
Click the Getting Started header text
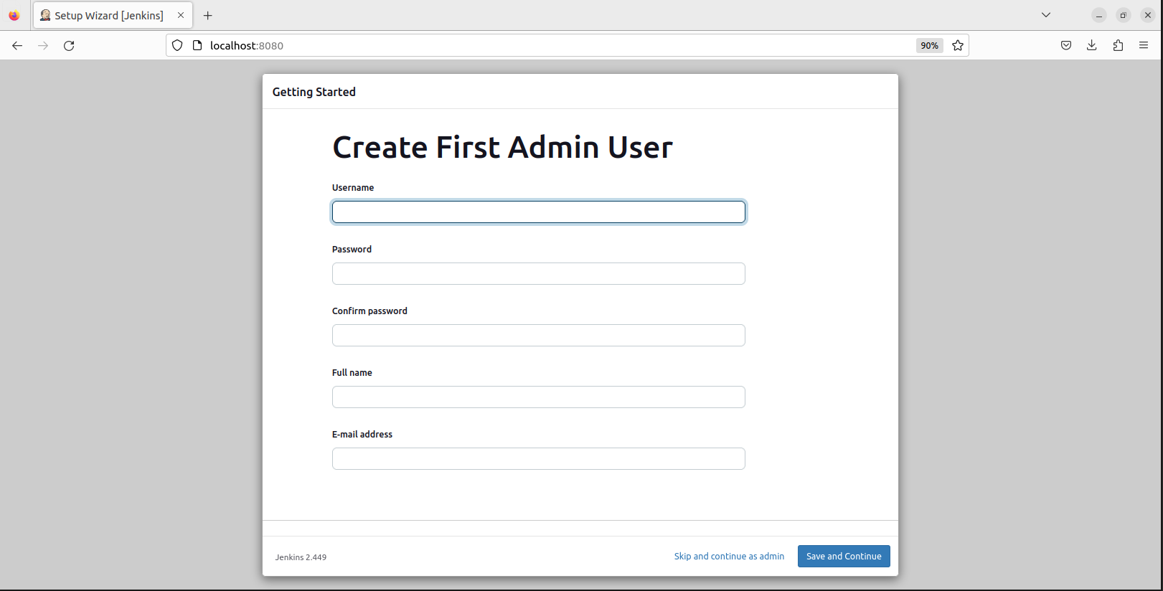click(314, 92)
